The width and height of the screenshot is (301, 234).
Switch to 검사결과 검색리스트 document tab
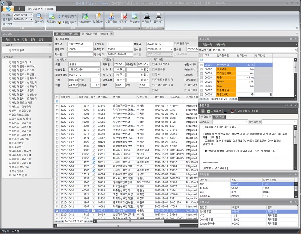point(67,34)
